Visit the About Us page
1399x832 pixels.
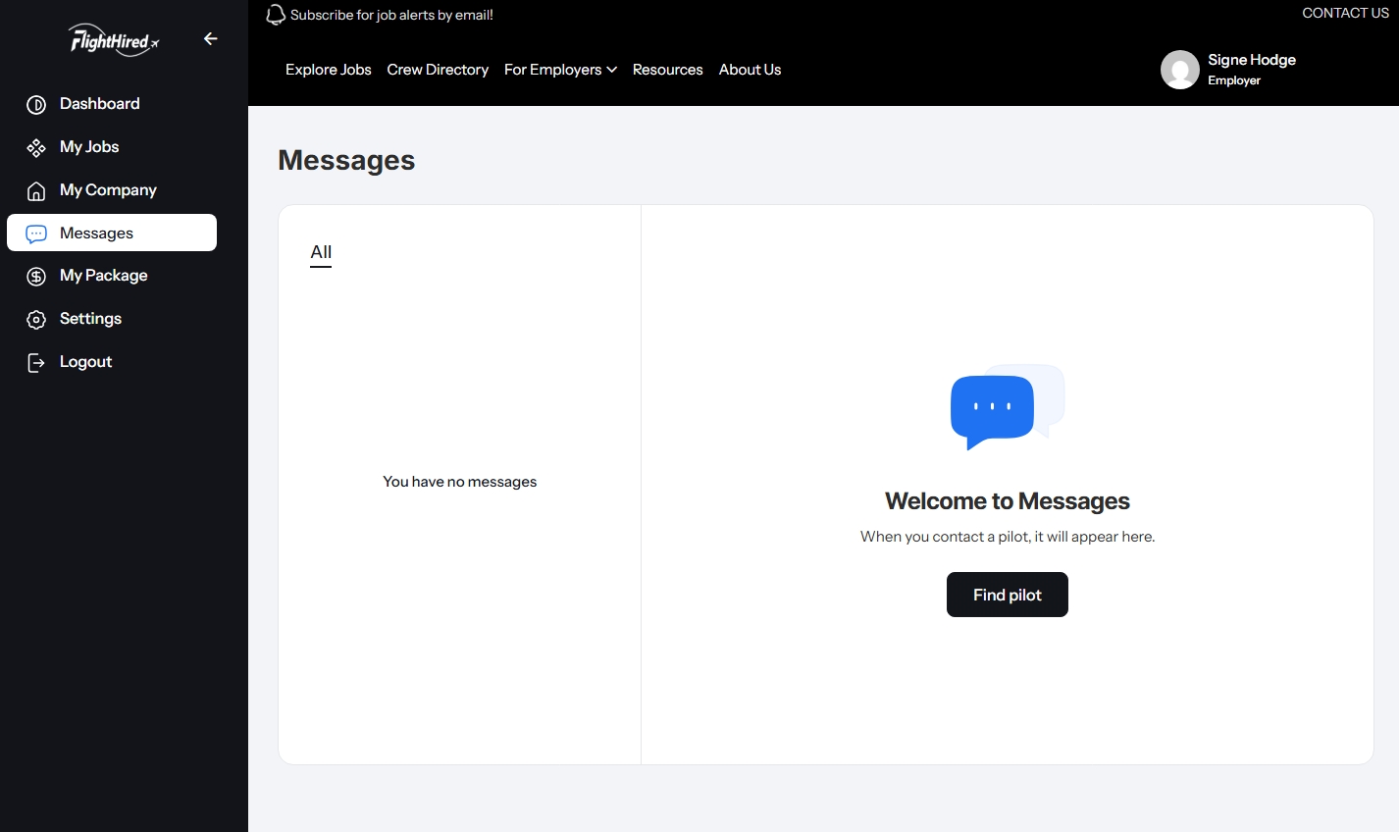tap(751, 70)
